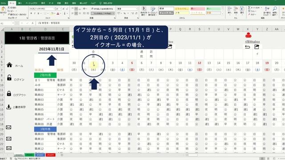285x160 pixels.
Task: Click the middle envelope mail icon
Action: coord(9,139)
